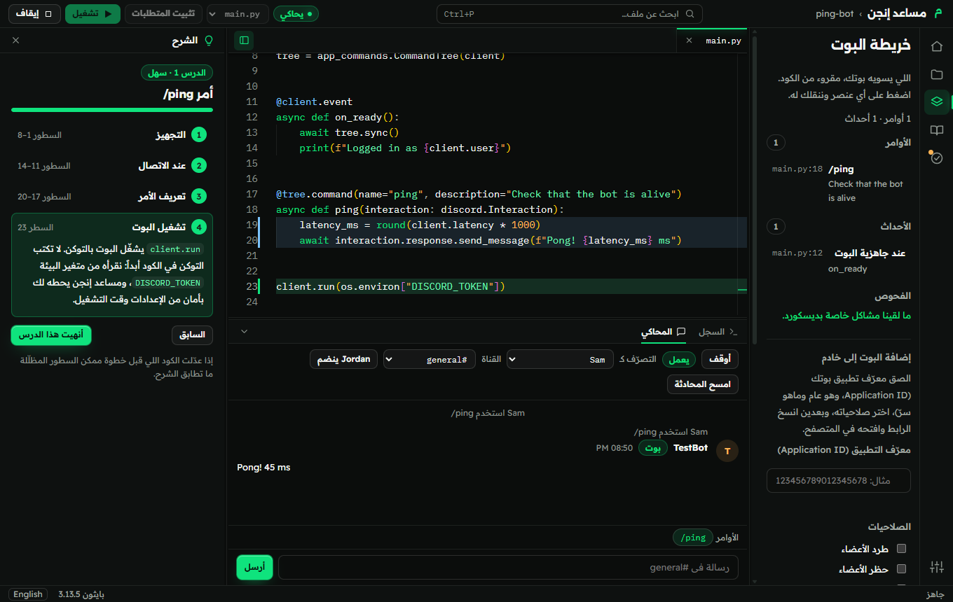Click the events count badge beside الأحداث heading
Image resolution: width=953 pixels, height=602 pixels.
pyautogui.click(x=776, y=227)
